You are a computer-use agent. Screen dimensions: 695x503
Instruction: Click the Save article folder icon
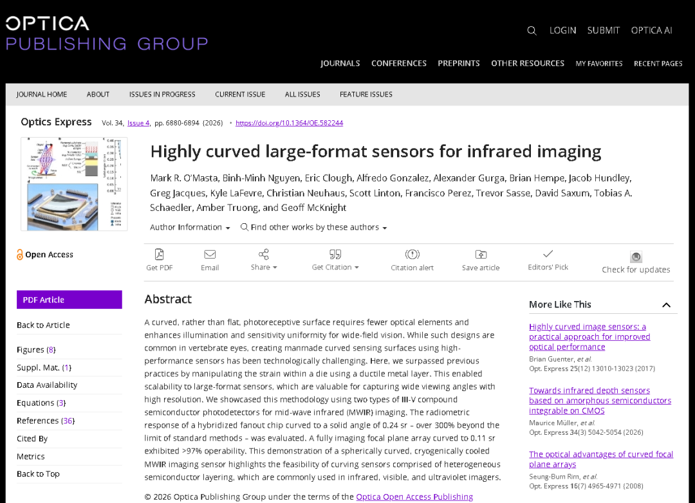point(481,255)
